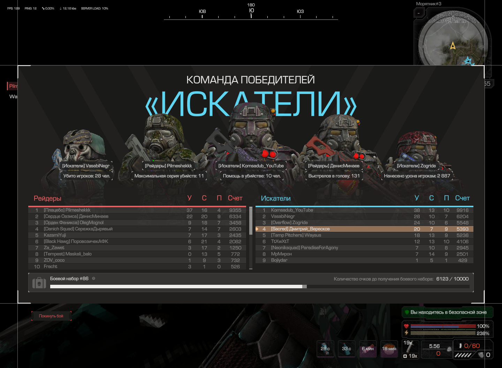Click the yellow player arrow on minimap
The width and height of the screenshot is (502, 368).
click(453, 46)
